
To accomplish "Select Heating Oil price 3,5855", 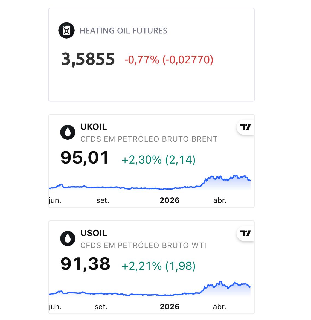I will [88, 59].
